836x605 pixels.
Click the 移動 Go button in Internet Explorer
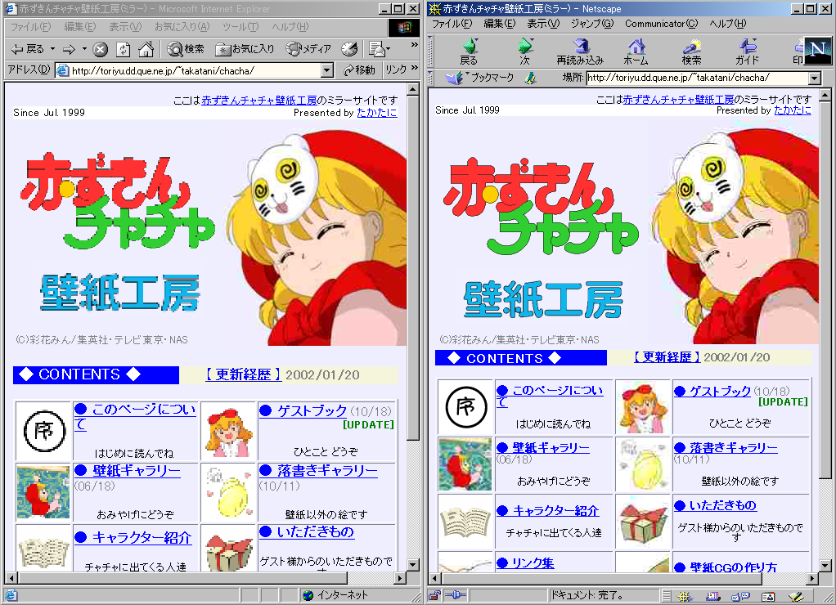coord(359,69)
